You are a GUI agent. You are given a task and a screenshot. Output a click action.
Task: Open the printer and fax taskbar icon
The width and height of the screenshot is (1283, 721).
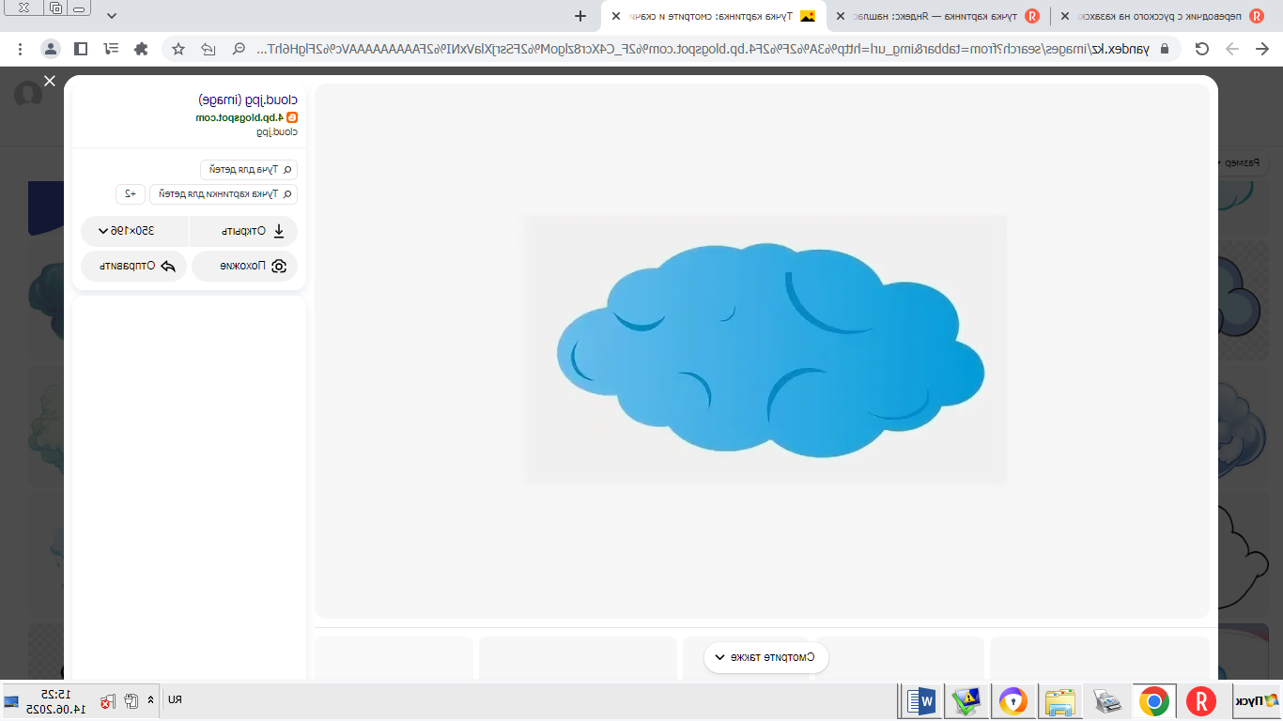(x=1107, y=701)
